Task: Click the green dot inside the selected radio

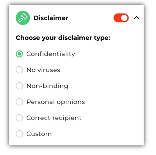Action: (x=19, y=54)
